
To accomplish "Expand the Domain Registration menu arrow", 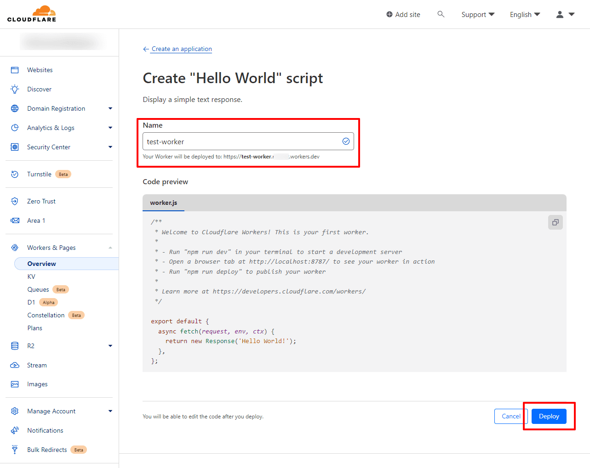I will click(x=110, y=108).
